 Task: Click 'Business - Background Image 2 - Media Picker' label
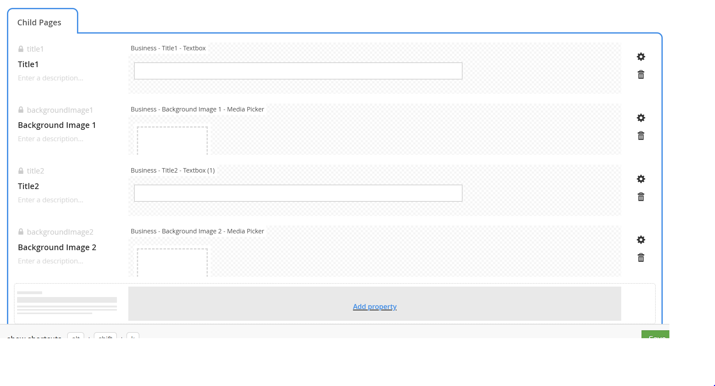coord(197,231)
